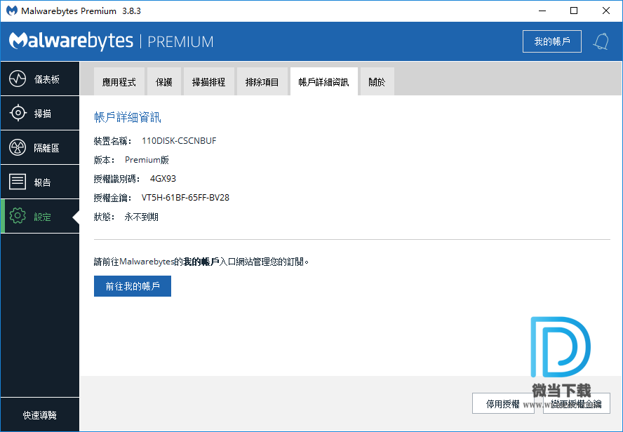Maximize the Malwarebytes window
Screen dimensions: 623x432
click(574, 11)
